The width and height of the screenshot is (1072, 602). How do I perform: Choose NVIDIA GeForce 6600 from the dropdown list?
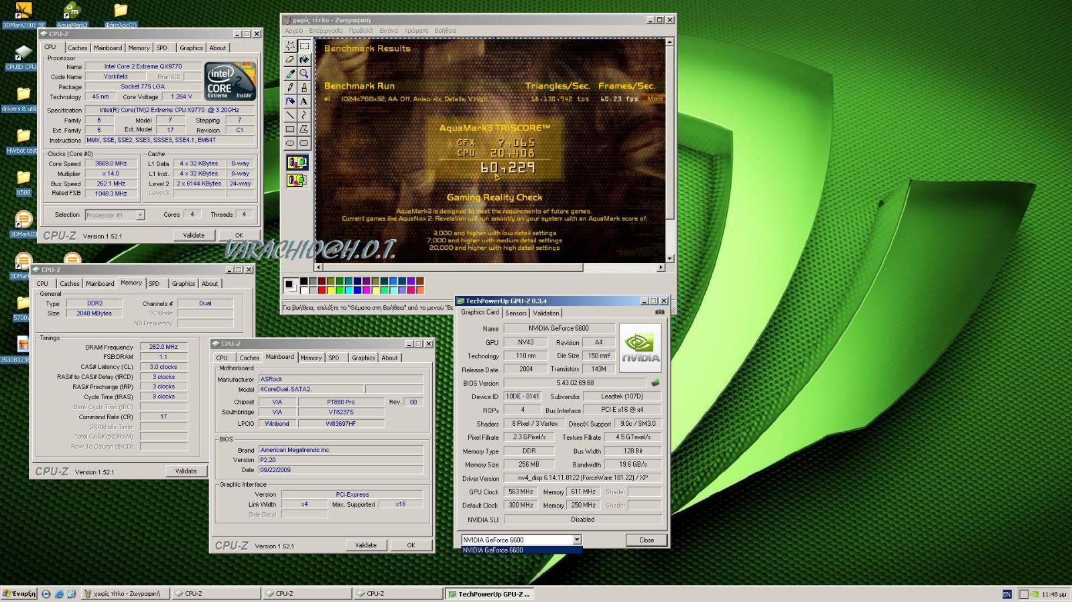coord(521,550)
